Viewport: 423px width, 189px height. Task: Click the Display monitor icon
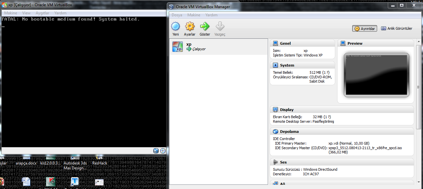(276, 110)
